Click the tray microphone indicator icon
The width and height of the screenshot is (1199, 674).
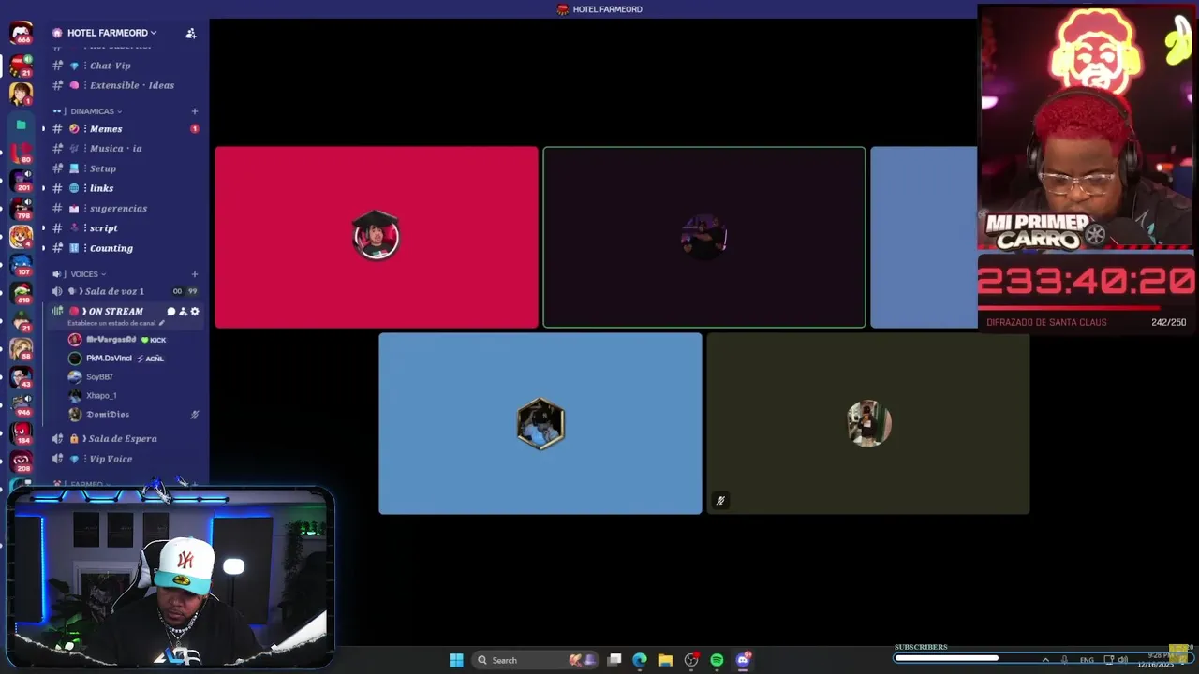click(x=1064, y=660)
